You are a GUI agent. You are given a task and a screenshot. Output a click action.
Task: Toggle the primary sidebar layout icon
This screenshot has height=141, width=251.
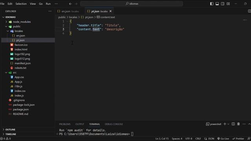pyautogui.click(x=212, y=4)
